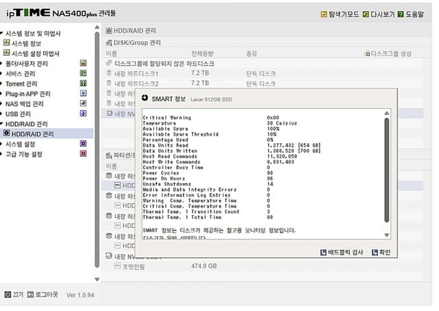439x311 pixels.
Task: Collapse the 시스템 정보 및 마법사 section
Action: tap(2, 34)
